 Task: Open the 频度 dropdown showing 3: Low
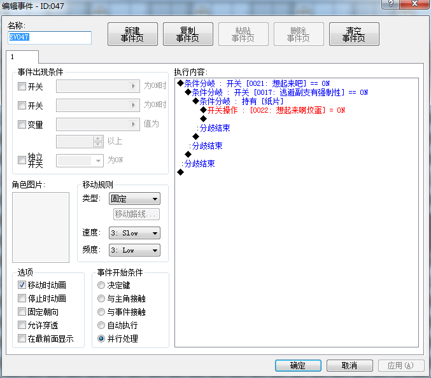click(134, 250)
